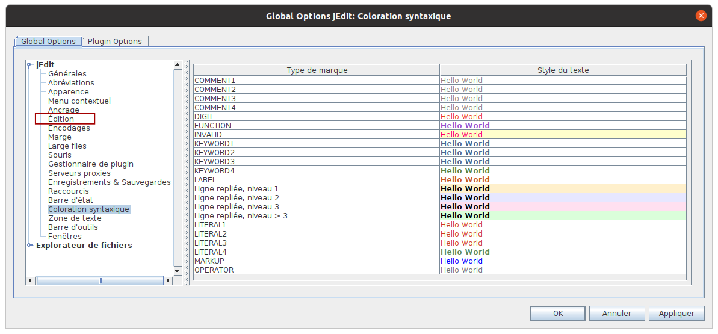This screenshot has height=334, width=718.
Task: Click the Type de marque column header
Action: click(x=317, y=70)
